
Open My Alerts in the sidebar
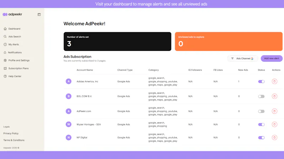13,45
